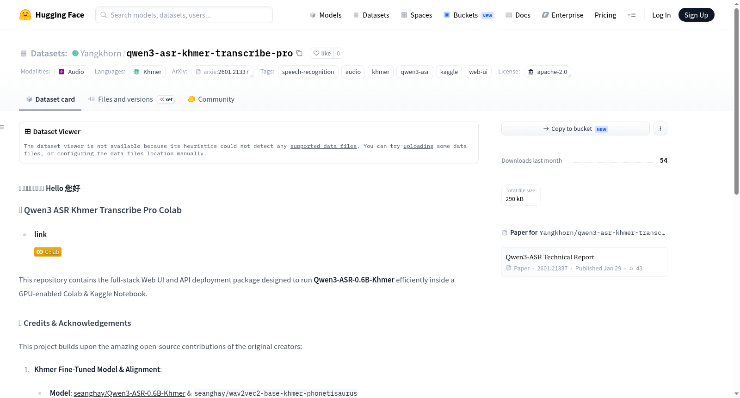Screen dimensions: 740x398
Task: Click the 'Qwen3 ASR Khmer Transcribe Pro Colab' heading
Action: pos(100,210)
